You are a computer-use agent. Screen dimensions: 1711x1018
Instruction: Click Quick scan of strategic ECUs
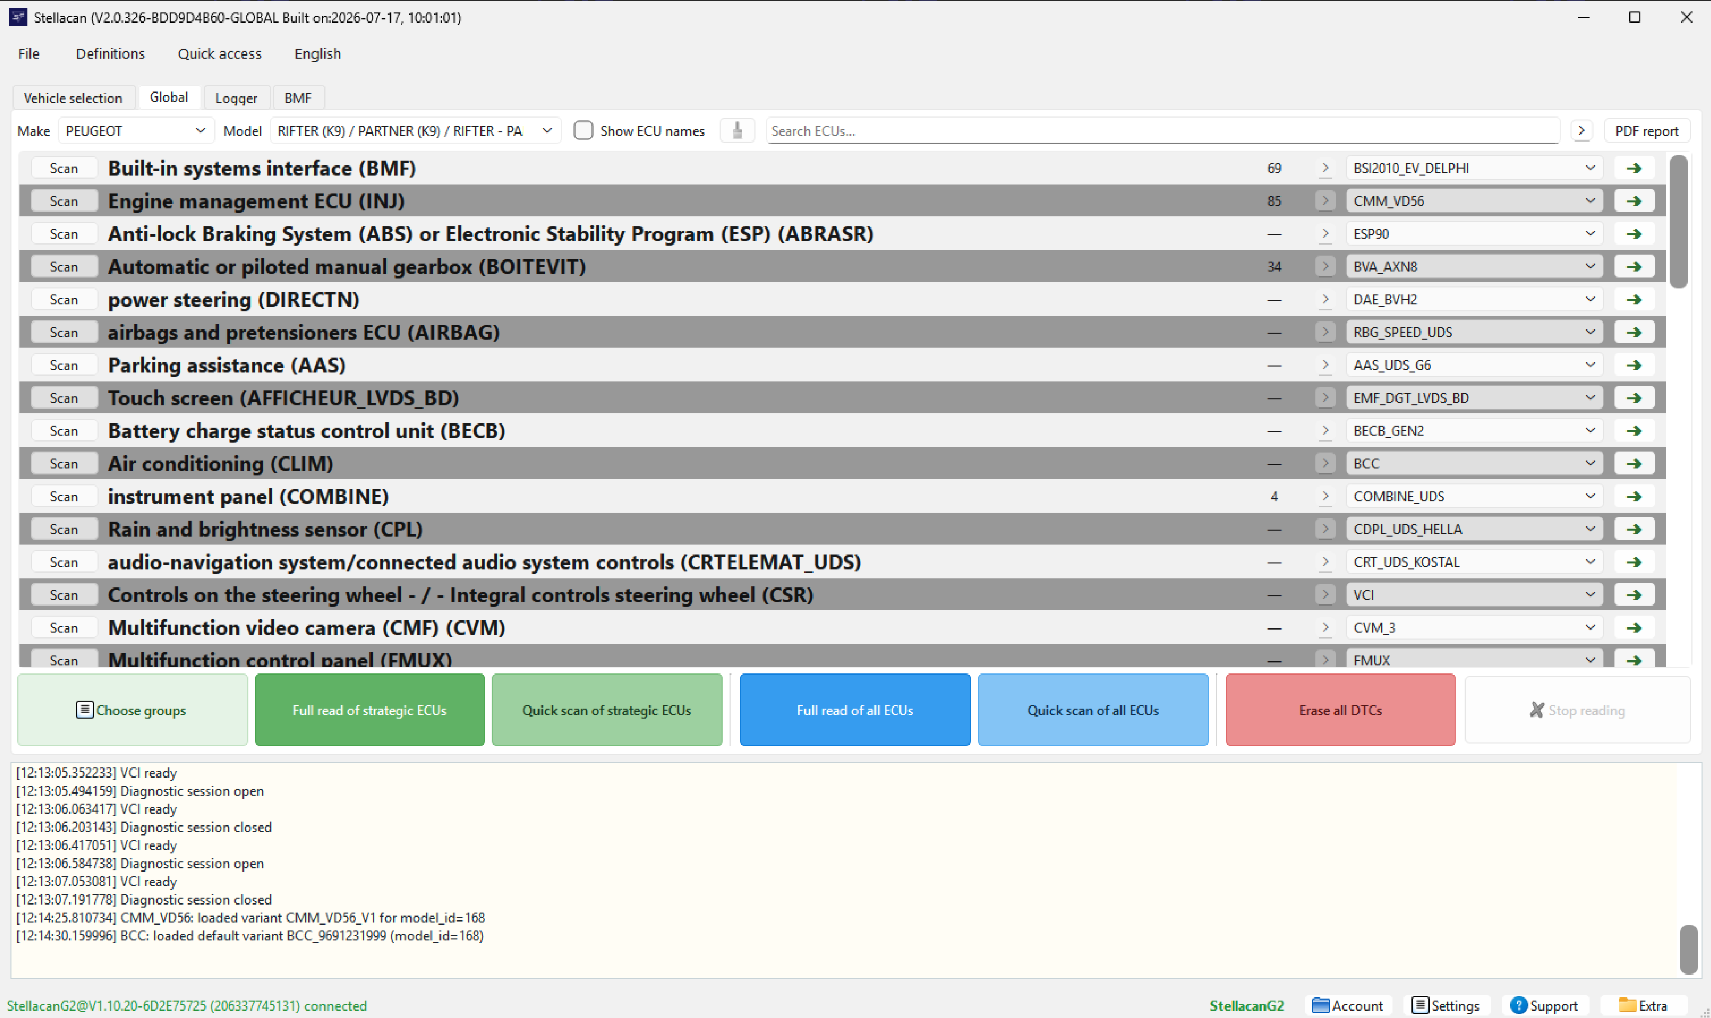click(607, 710)
